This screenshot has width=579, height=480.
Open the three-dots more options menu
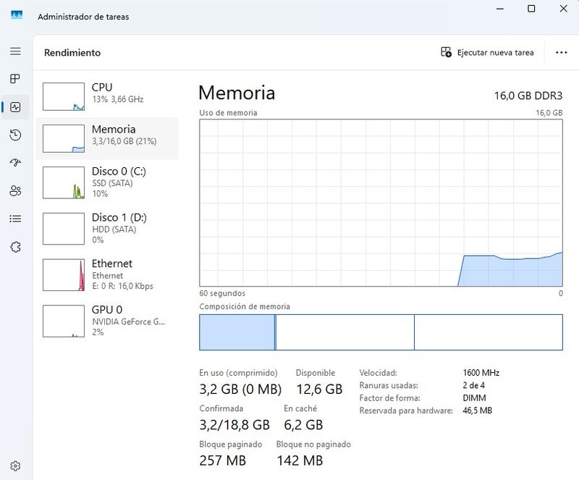(x=562, y=52)
